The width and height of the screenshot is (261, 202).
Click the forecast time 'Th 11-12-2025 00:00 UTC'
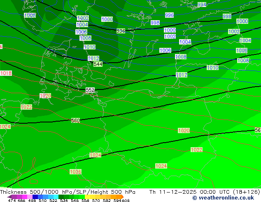tap(189, 192)
